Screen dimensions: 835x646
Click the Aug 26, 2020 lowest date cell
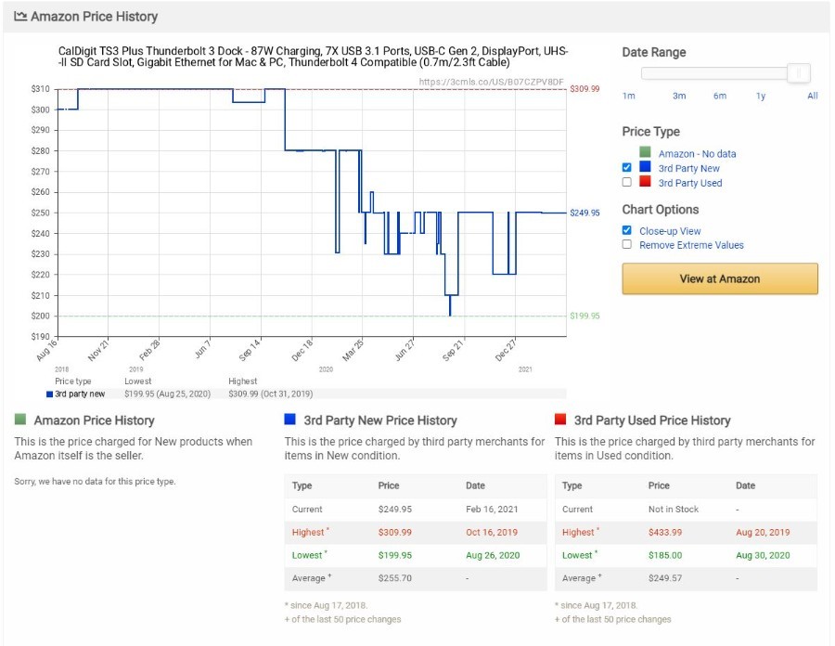493,555
